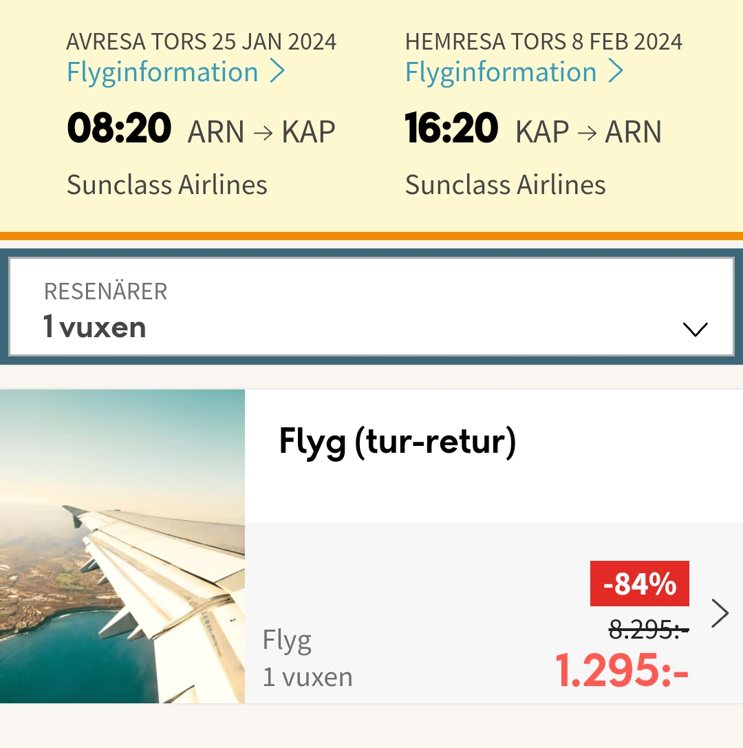Expand the Resenärer dropdown arrow
The width and height of the screenshot is (743, 748).
click(696, 329)
